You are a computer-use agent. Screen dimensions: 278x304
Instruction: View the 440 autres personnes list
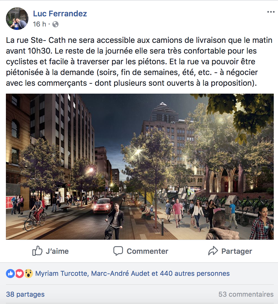click(x=195, y=273)
